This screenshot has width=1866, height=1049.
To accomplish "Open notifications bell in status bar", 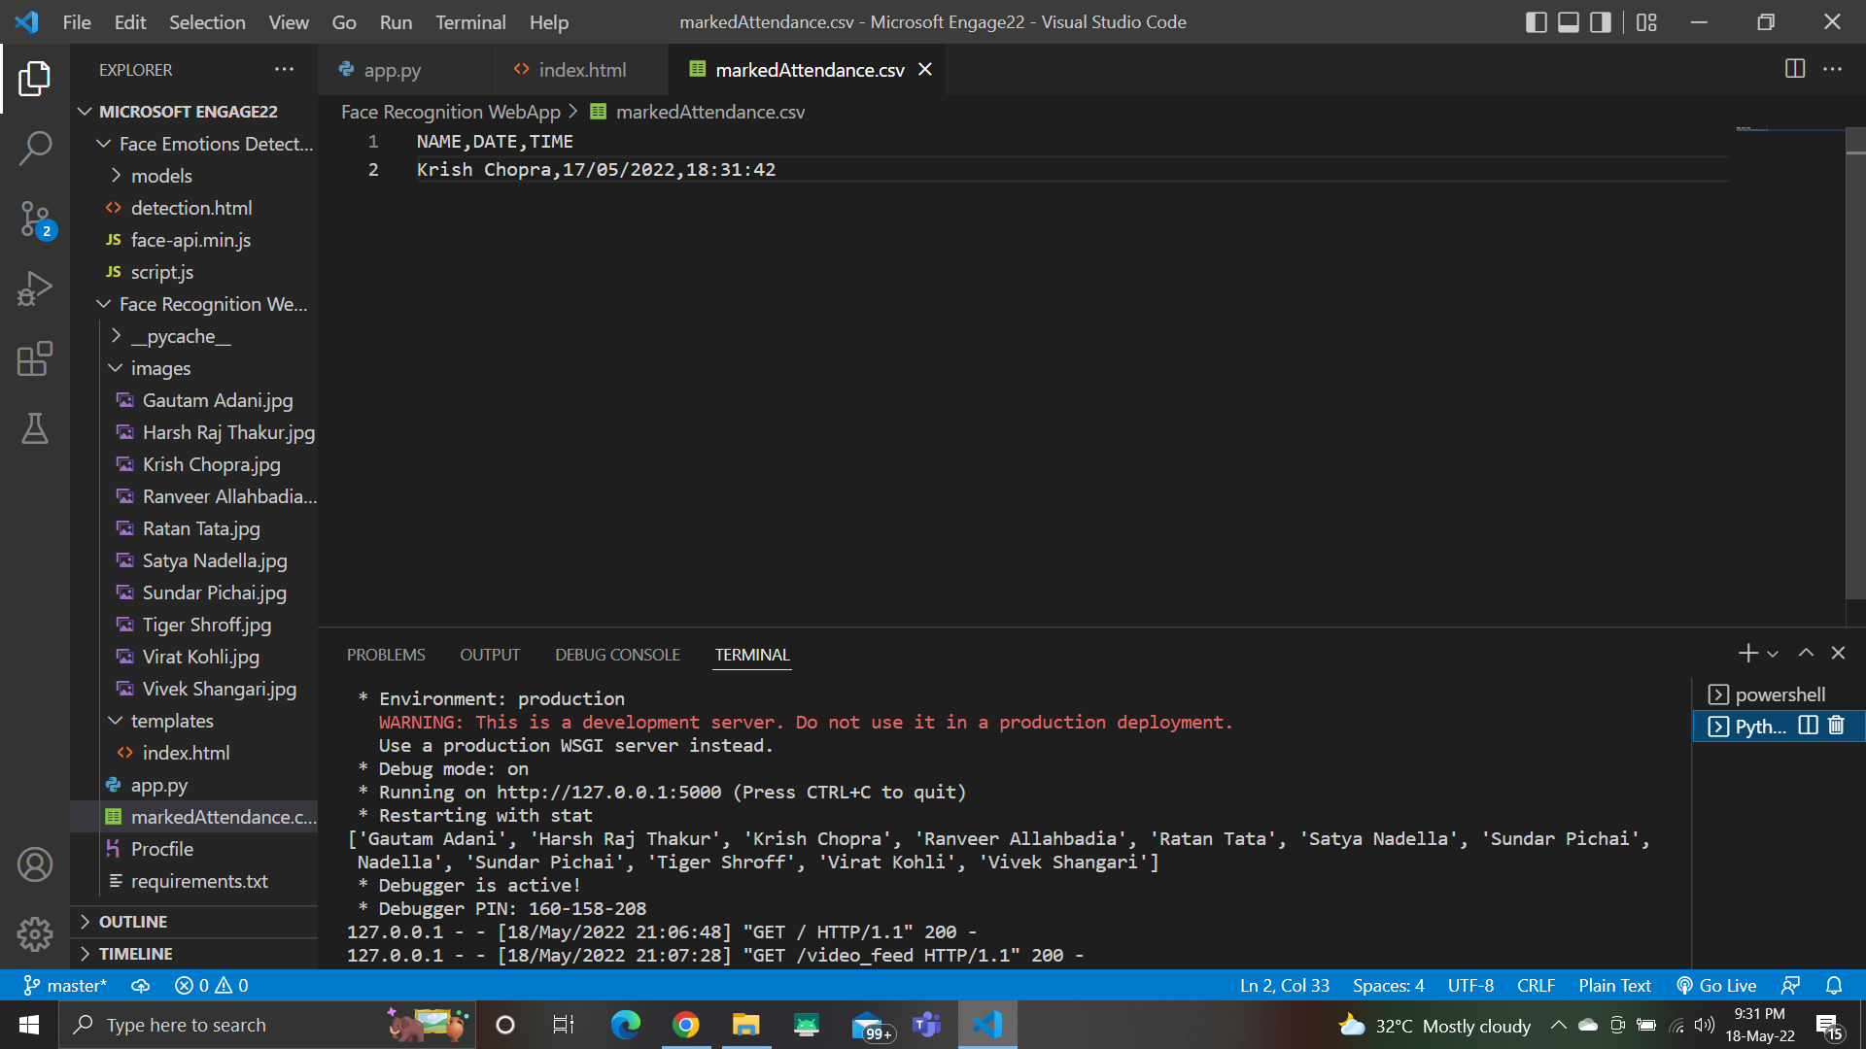I will 1834,985.
